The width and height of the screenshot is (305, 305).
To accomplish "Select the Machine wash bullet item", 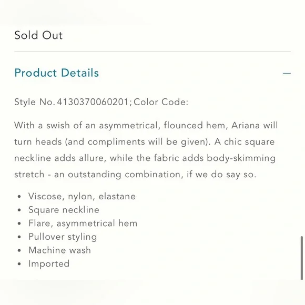I will point(60,250).
